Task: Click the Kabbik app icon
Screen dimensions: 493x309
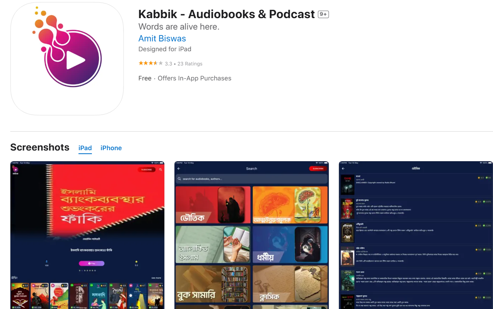Action: coord(67,59)
